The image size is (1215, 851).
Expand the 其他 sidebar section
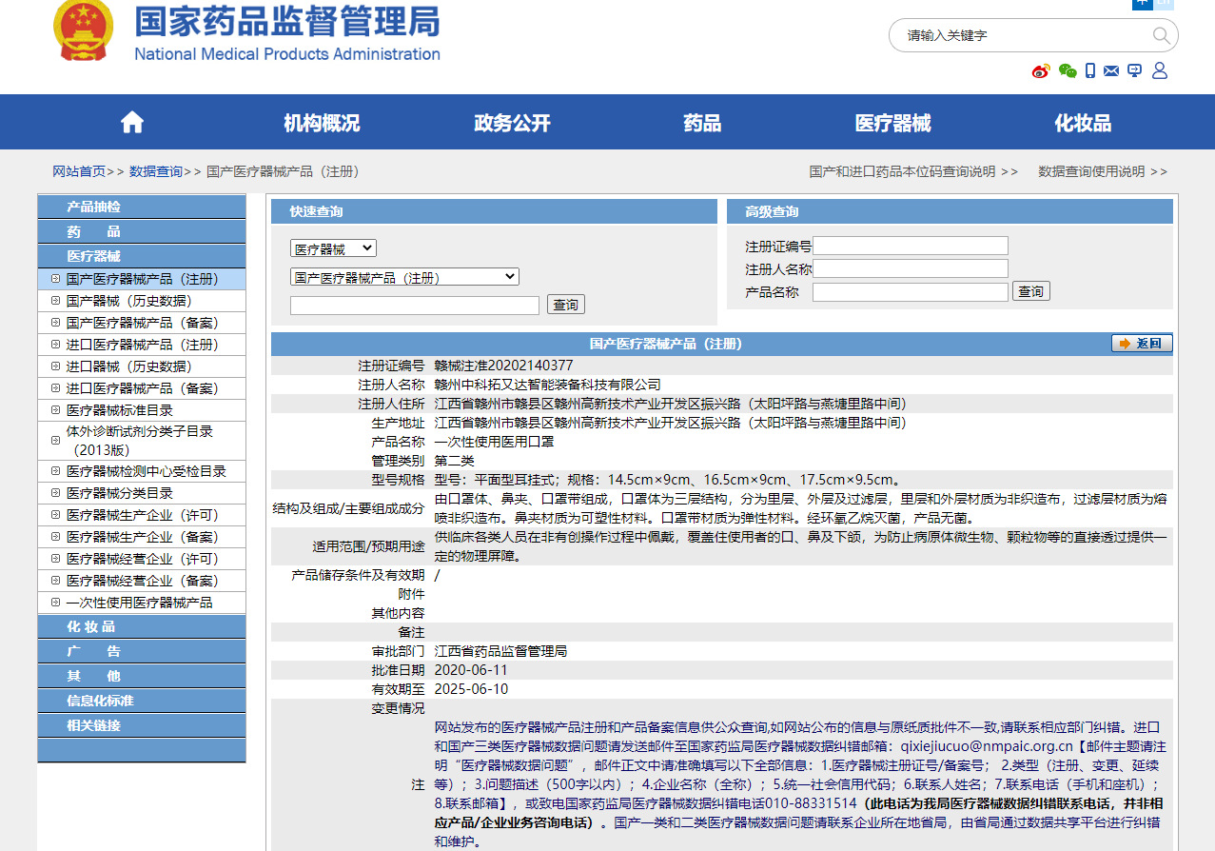point(142,676)
